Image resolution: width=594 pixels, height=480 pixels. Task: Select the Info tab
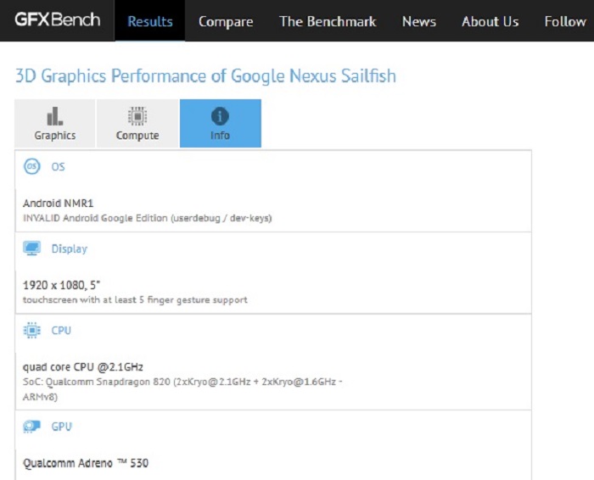click(x=221, y=124)
